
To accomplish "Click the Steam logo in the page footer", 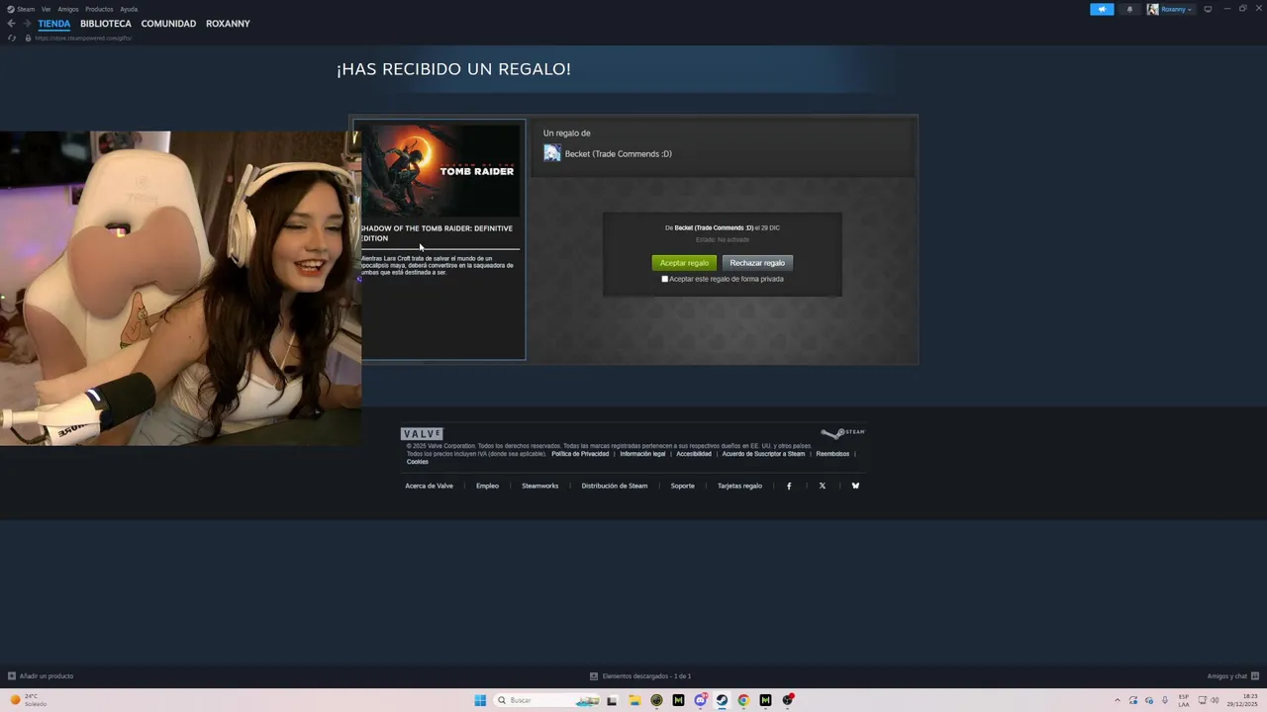I will pos(842,433).
